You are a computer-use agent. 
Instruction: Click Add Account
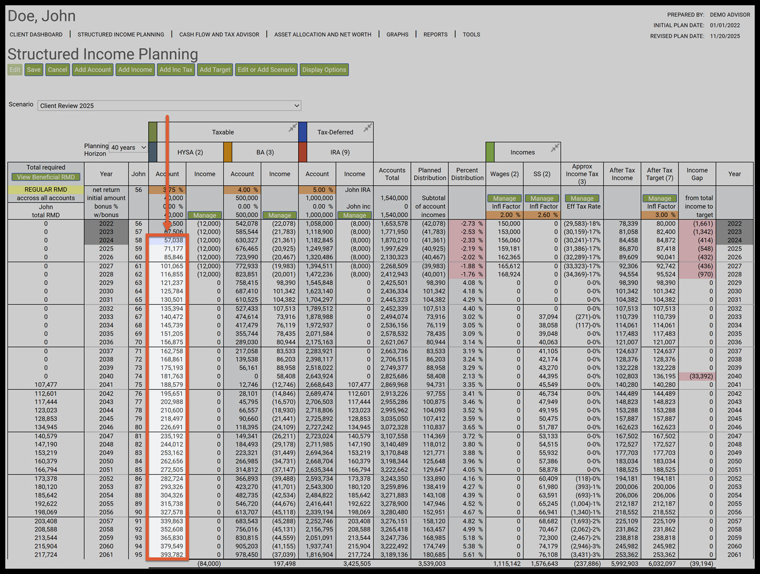(x=93, y=70)
